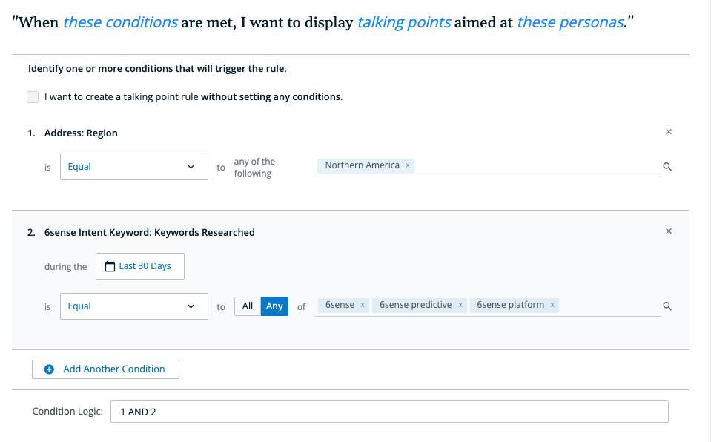Click the plus icon in Add Another Condition

49,369
